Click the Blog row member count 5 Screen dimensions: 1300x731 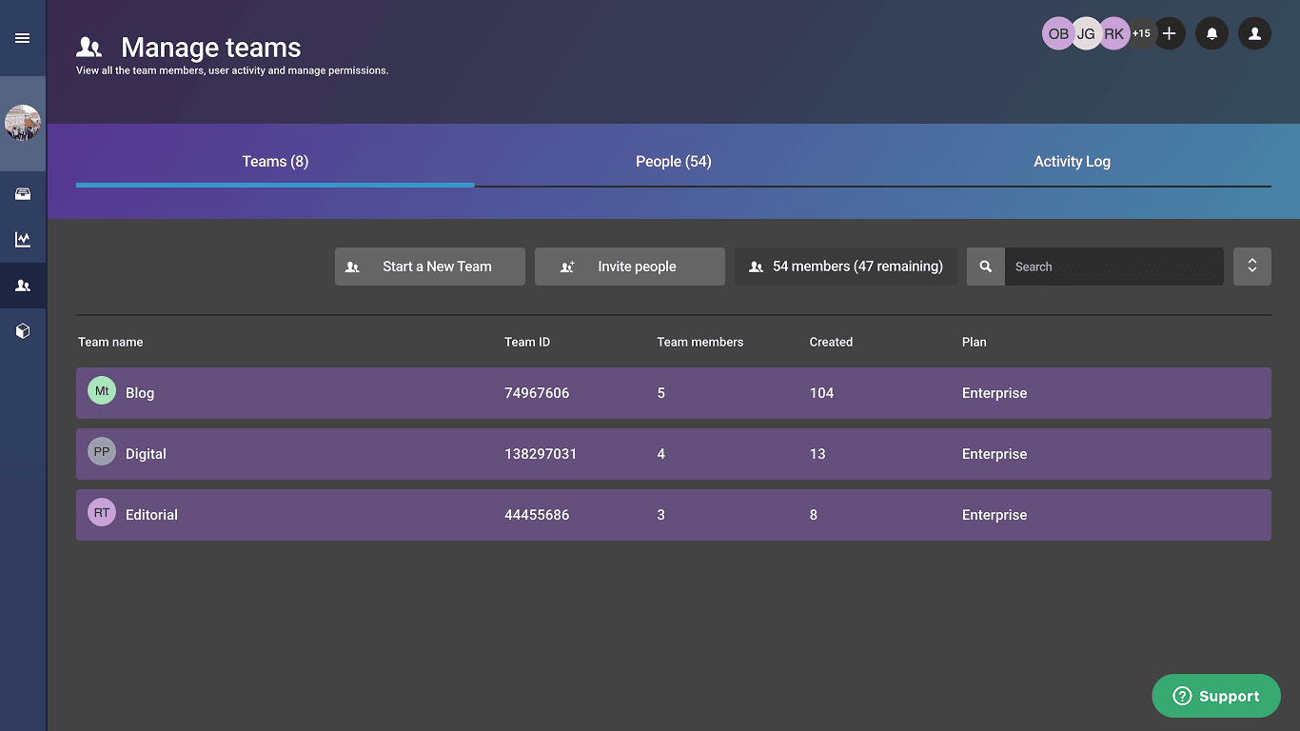(x=661, y=393)
